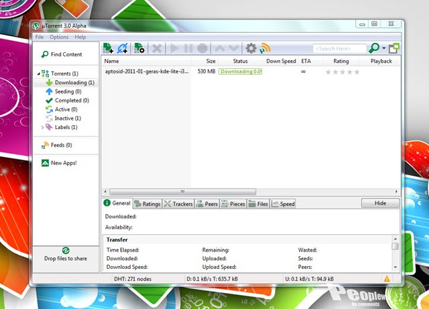This screenshot has height=309, width=429.
Task: Click the RSS downloader toolbar icon
Action: click(x=265, y=49)
